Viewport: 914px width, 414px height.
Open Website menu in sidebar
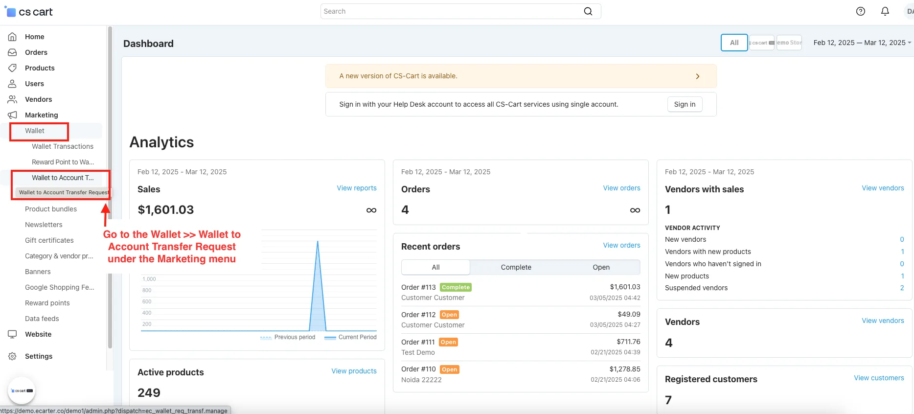tap(38, 334)
